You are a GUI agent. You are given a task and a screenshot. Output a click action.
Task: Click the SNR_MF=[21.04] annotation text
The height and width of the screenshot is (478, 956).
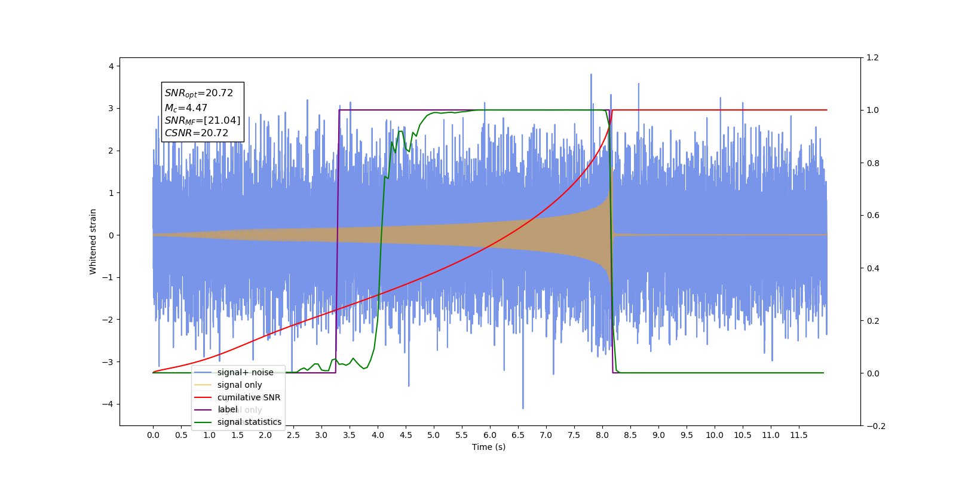click(203, 121)
